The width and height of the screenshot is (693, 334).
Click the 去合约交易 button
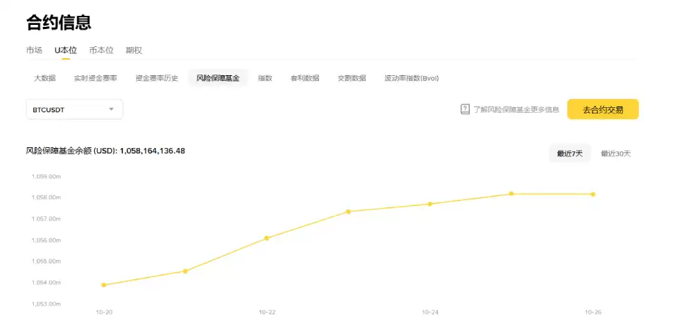coord(603,109)
